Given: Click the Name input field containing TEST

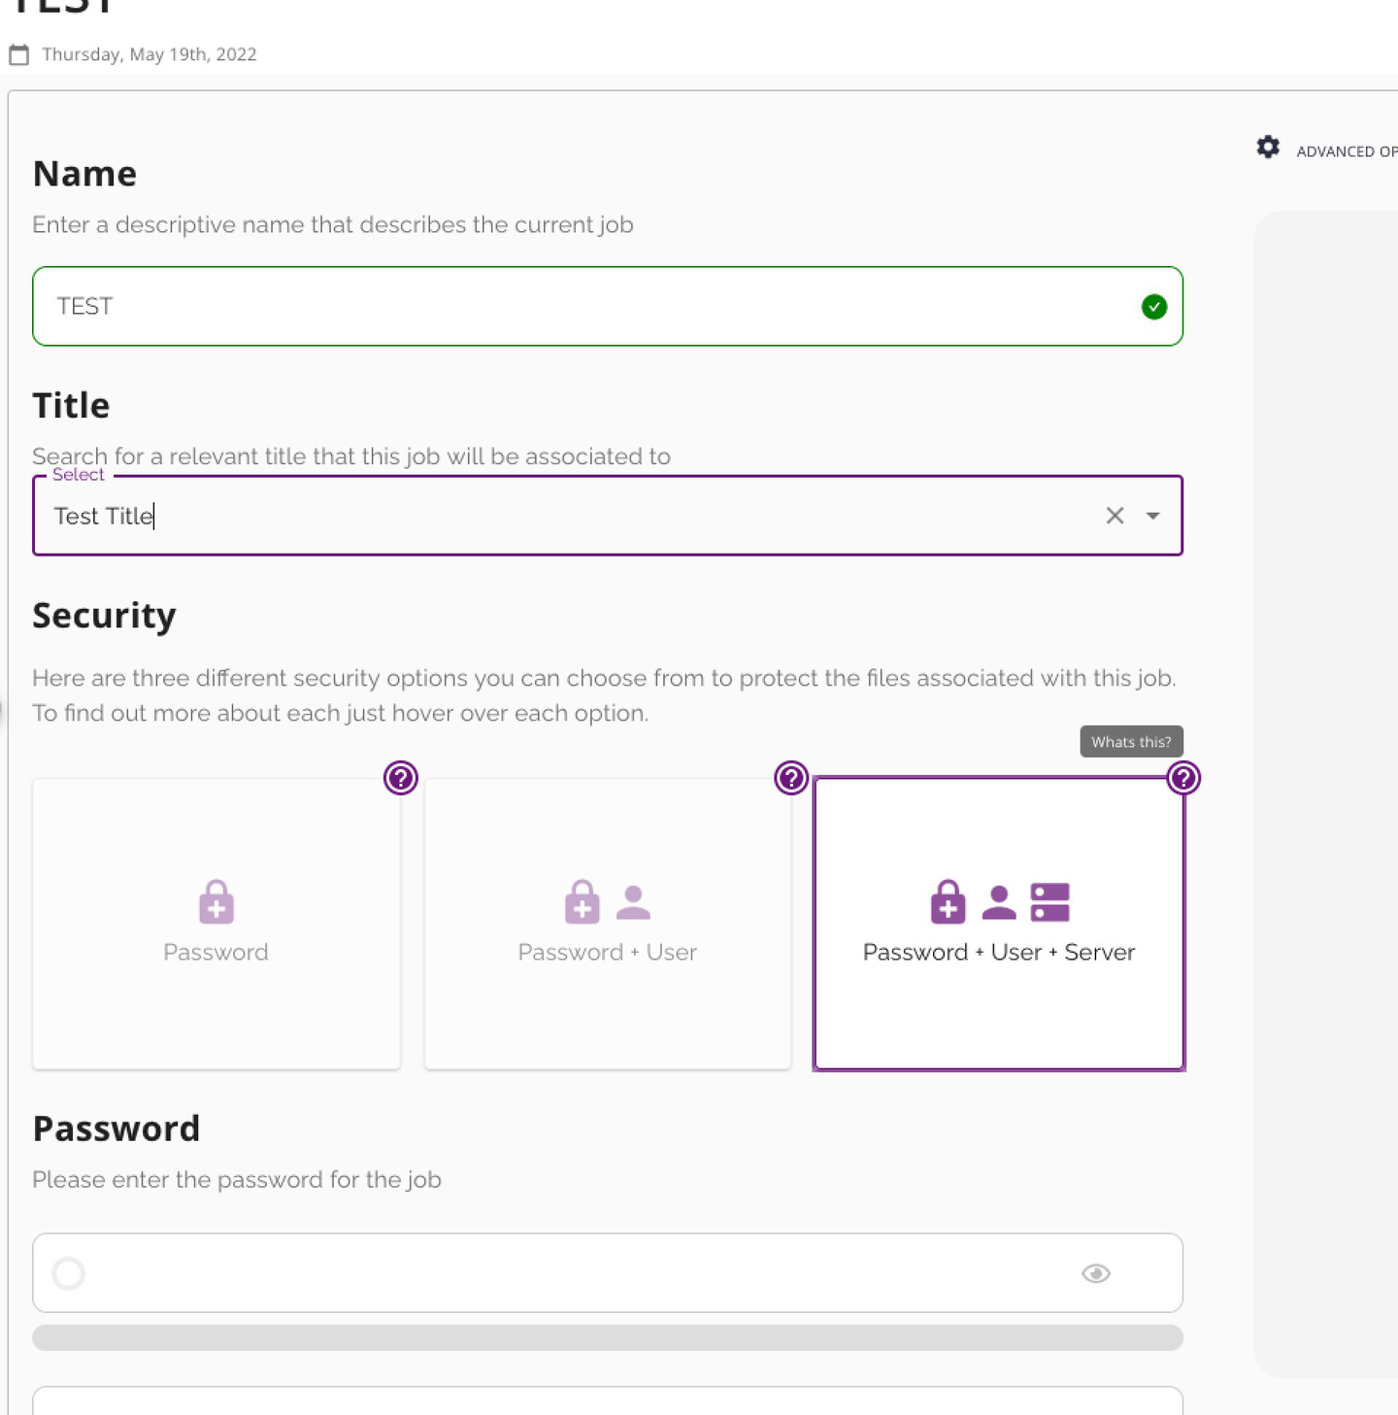Looking at the screenshot, I should coord(582,307).
